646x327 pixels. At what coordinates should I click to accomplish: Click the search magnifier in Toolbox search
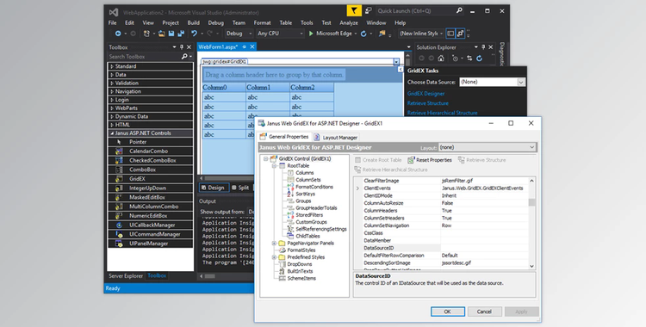click(184, 57)
